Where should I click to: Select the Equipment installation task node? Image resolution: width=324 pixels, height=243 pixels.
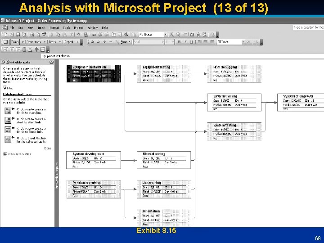[x=94, y=73]
